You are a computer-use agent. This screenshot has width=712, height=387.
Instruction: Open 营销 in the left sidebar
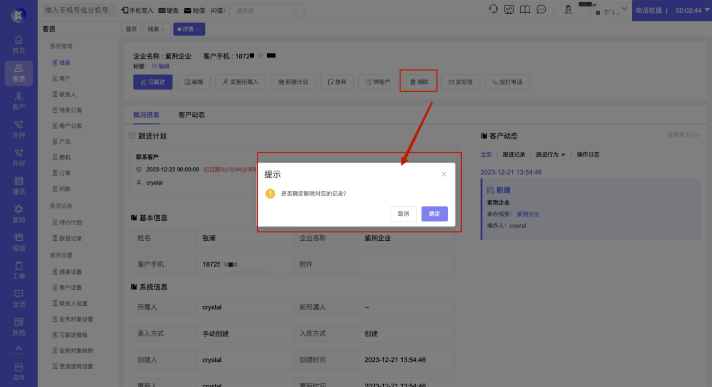tap(19, 214)
